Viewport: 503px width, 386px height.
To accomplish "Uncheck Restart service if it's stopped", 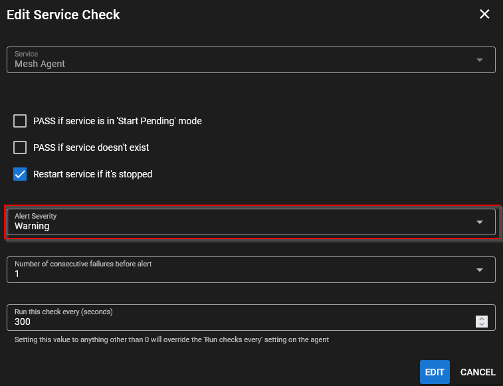I will [21, 174].
